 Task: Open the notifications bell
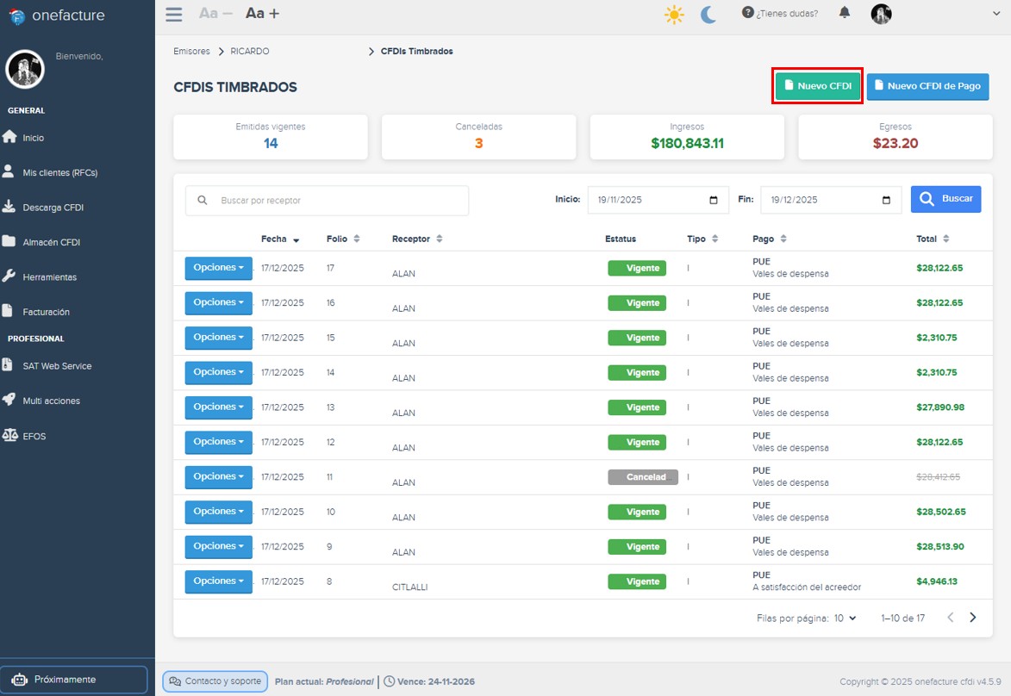coord(845,13)
